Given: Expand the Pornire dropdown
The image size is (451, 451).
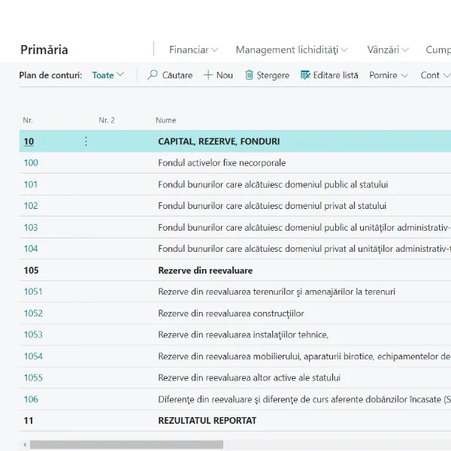Looking at the screenshot, I should (x=389, y=75).
